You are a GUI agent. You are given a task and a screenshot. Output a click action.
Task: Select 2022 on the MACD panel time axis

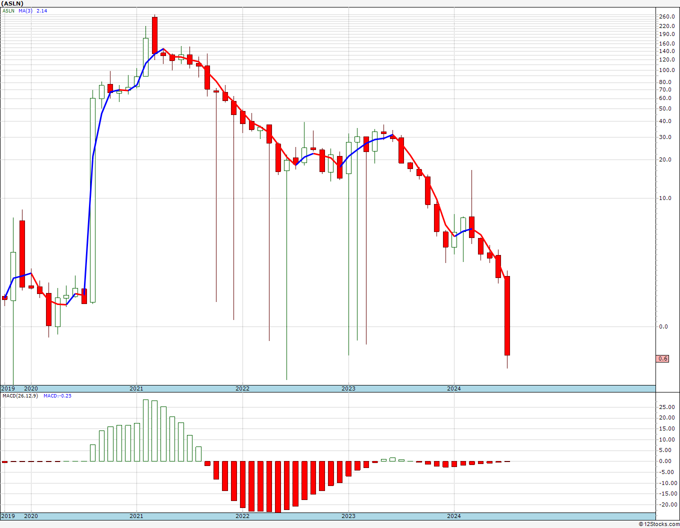[242, 516]
